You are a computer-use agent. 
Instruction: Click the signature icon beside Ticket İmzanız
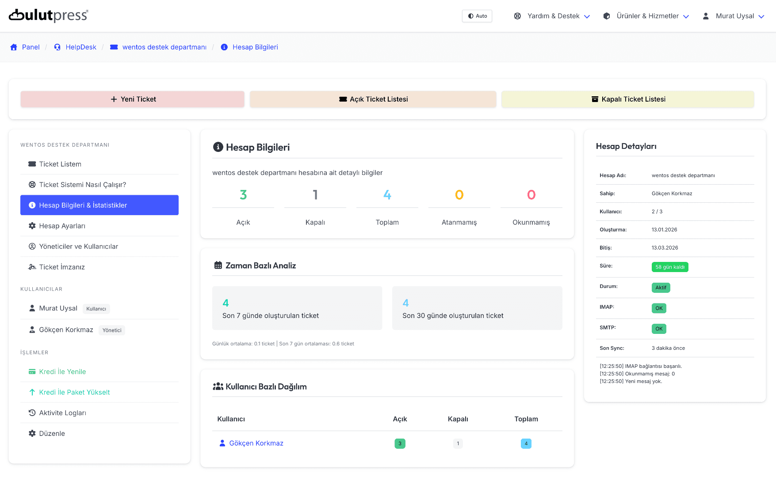pyautogui.click(x=32, y=267)
